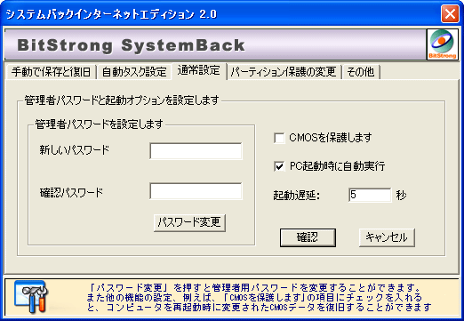Viewport: 464px width, 321px height.
Task: Switch to the 自動タスク設定 tab
Action: [x=134, y=72]
